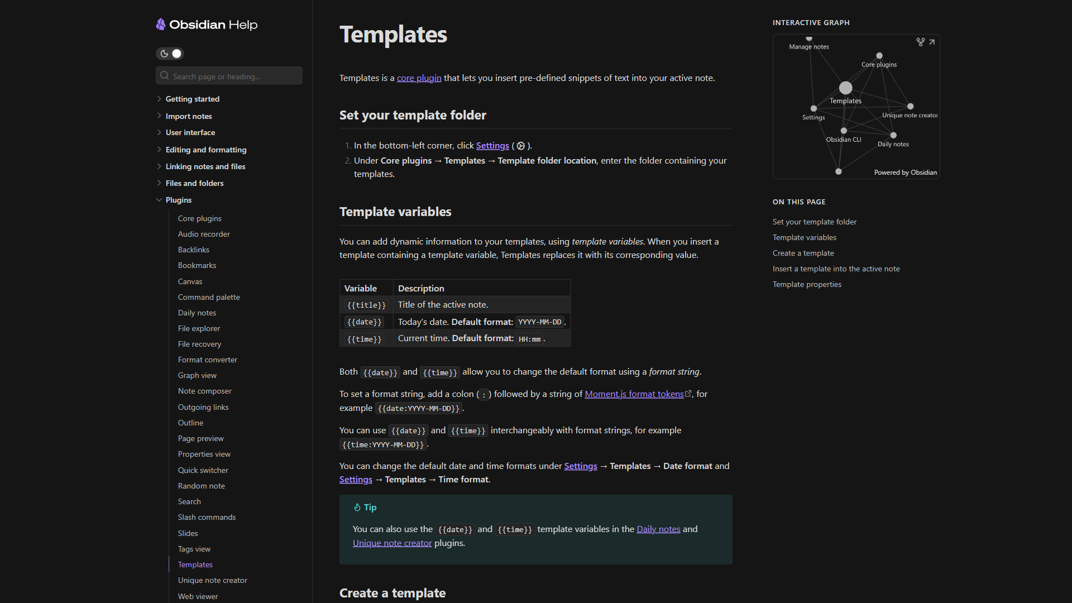Open Web viewer sidebar page
The image size is (1072, 603).
point(198,596)
